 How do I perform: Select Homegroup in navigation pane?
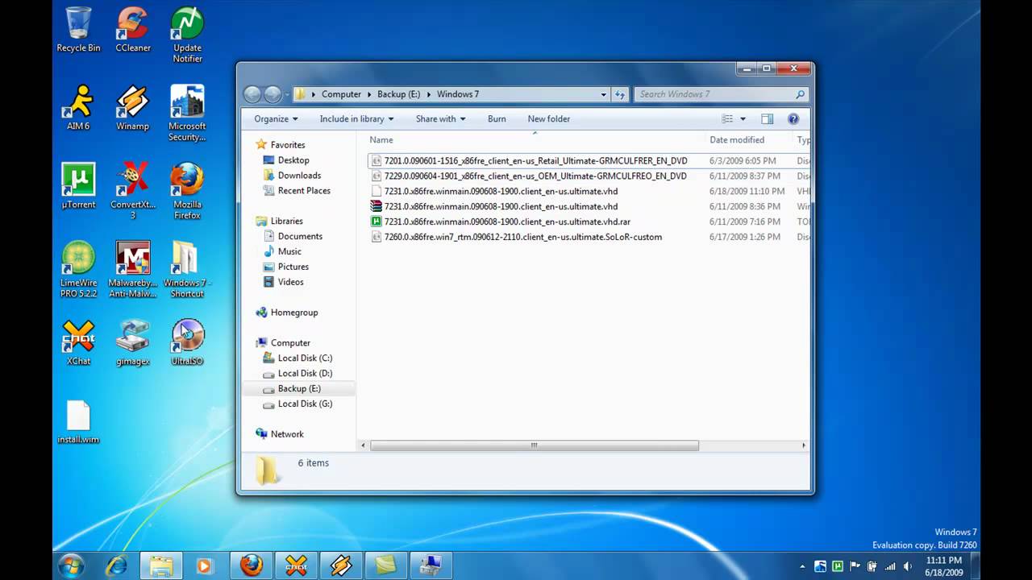click(x=293, y=313)
